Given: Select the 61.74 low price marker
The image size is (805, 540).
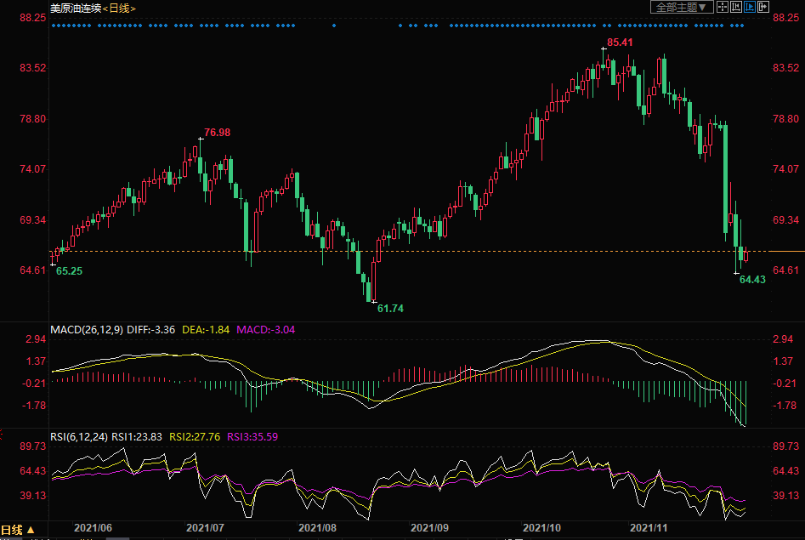Looking at the screenshot, I should [x=390, y=308].
